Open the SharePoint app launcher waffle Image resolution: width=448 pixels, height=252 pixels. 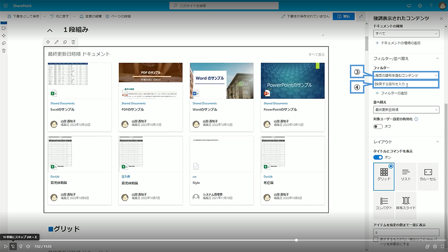click(x=5, y=5)
